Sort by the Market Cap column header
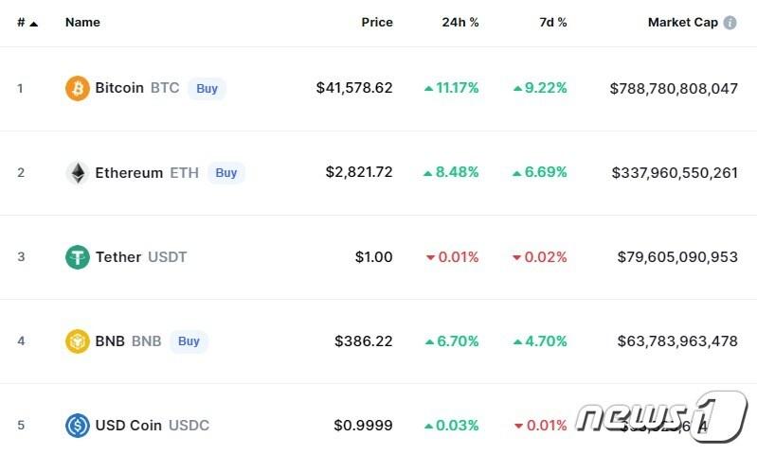 tap(682, 23)
